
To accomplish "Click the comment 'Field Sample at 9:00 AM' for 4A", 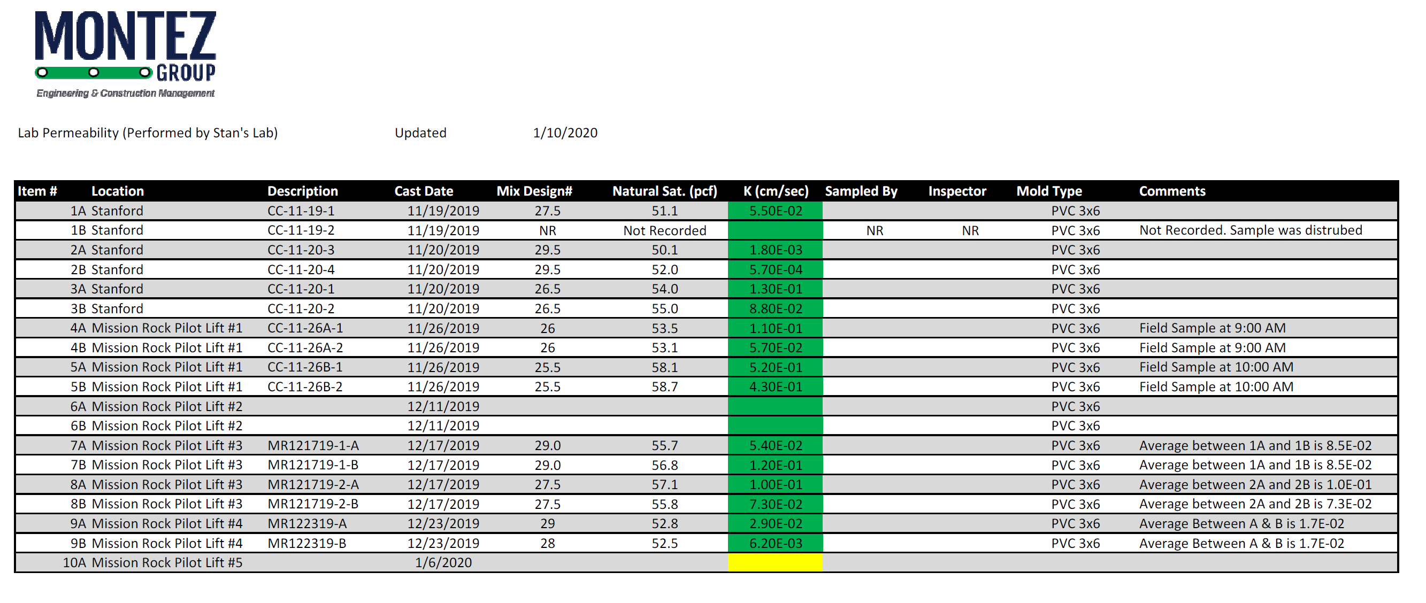I will 1213,329.
